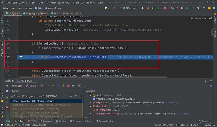Viewport: 217px width, 127px height.
Task: Stop the running process from the top toolbar
Action: click(165, 8)
